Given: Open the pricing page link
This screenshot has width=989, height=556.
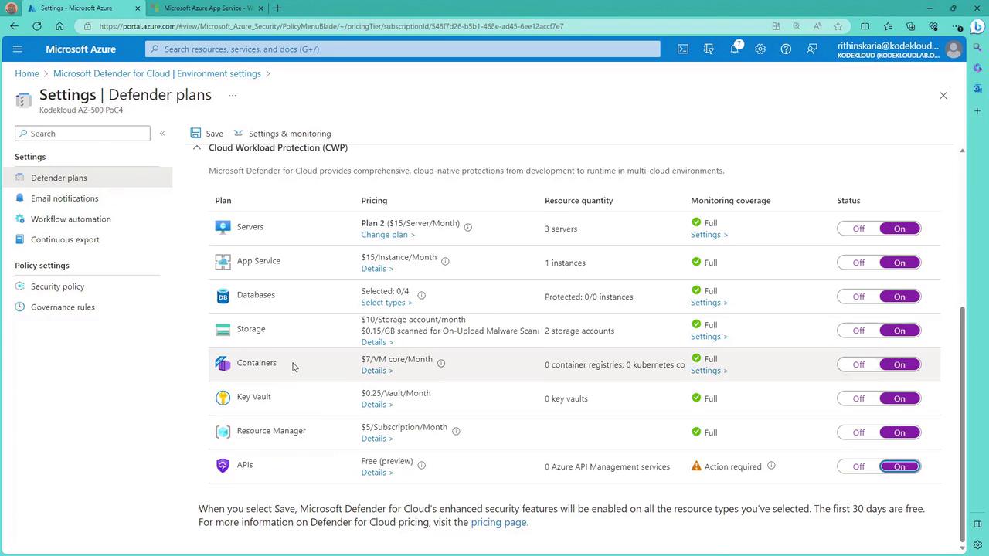Looking at the screenshot, I should [498, 522].
